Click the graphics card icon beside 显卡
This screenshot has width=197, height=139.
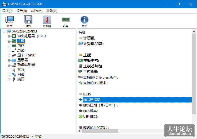click(14, 55)
